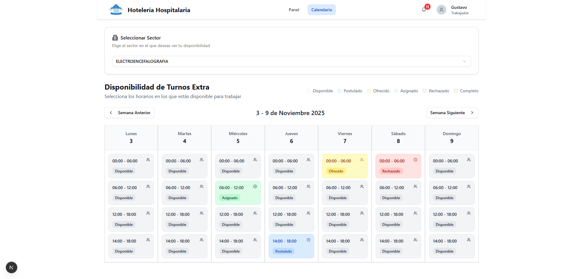Click the Gustavo profile avatar icon
The width and height of the screenshot is (583, 279).
click(x=441, y=9)
